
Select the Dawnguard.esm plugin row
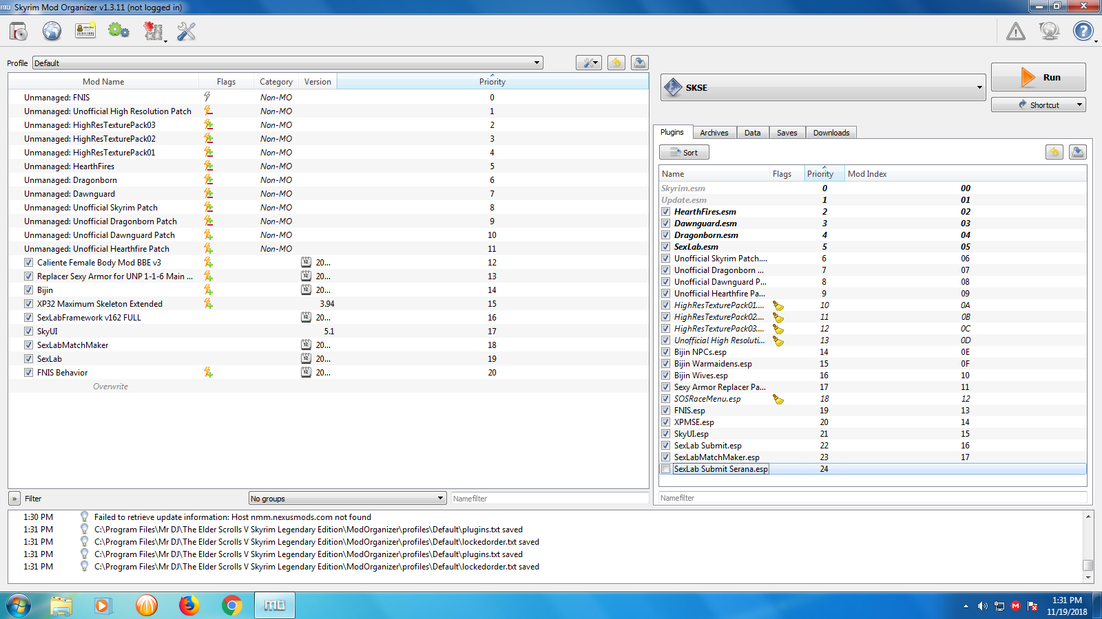pos(873,224)
